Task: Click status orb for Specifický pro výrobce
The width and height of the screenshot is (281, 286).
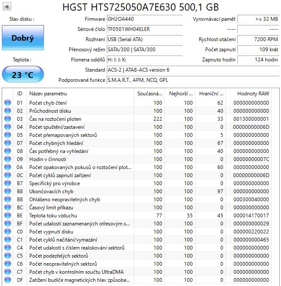Action: [x=8, y=183]
